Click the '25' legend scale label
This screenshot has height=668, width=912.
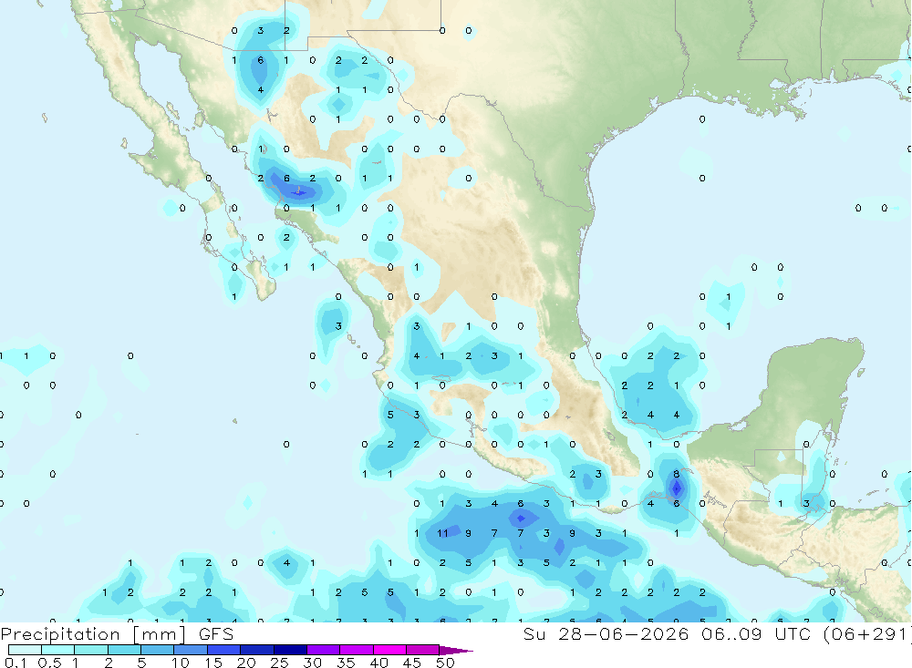pyautogui.click(x=280, y=663)
